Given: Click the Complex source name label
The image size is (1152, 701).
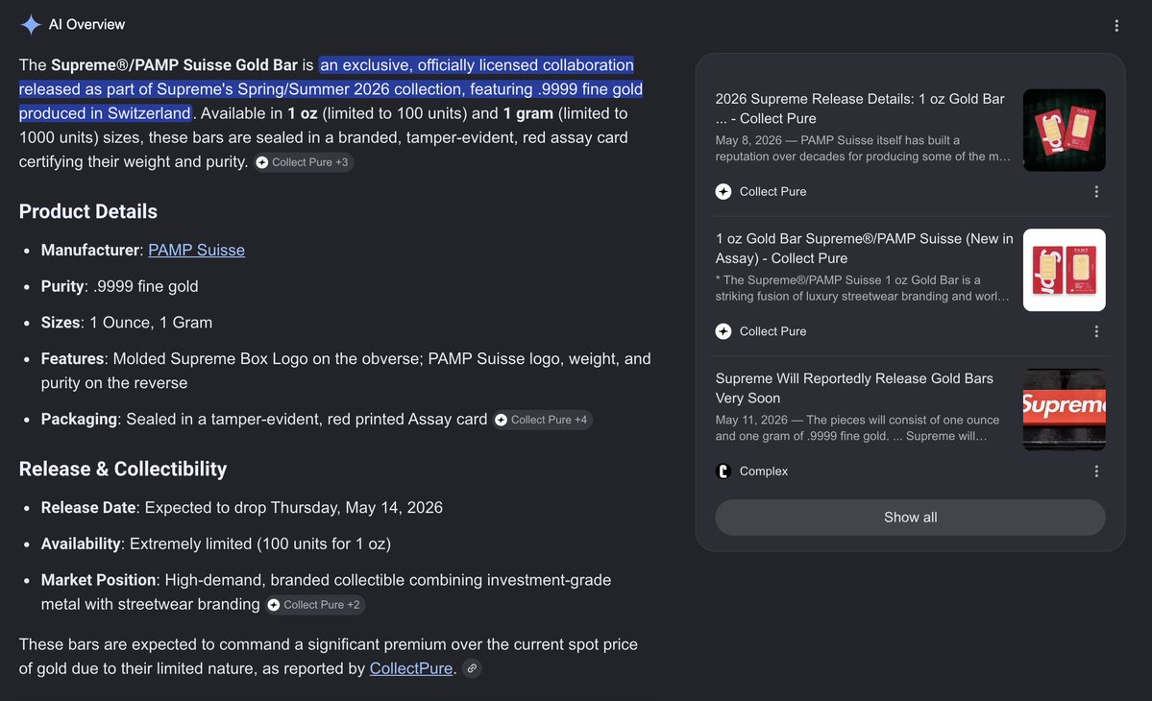Looking at the screenshot, I should click(763, 471).
